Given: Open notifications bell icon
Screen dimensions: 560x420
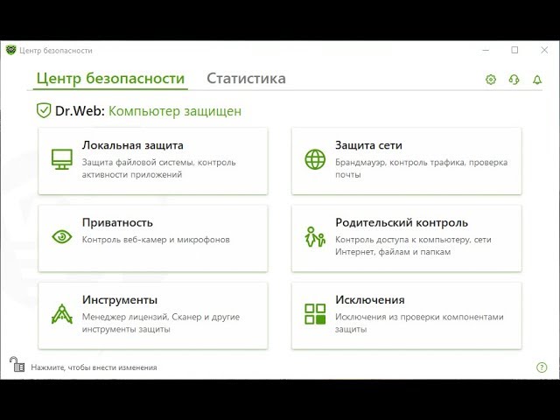Looking at the screenshot, I should tap(537, 80).
